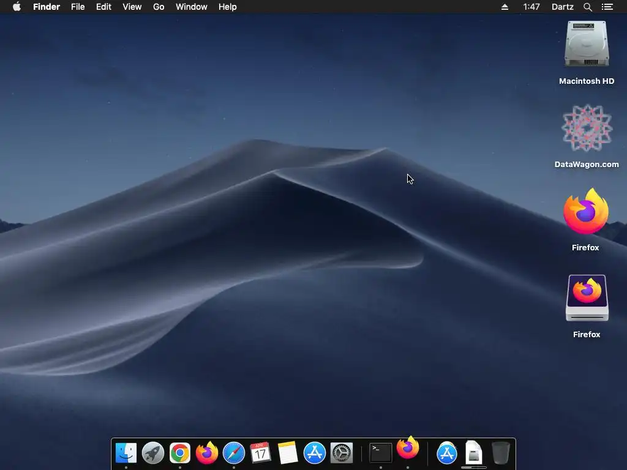Click the Dartz user name in menu bar

[x=563, y=7]
